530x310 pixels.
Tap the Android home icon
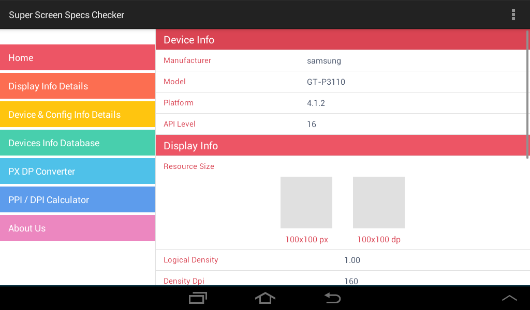265,298
